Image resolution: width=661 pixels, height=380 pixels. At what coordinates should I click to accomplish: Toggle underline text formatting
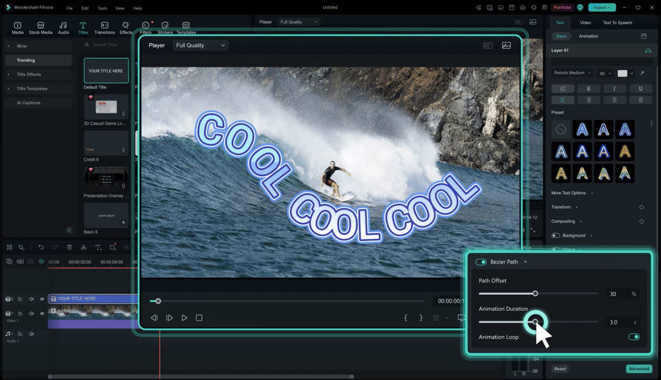640,89
